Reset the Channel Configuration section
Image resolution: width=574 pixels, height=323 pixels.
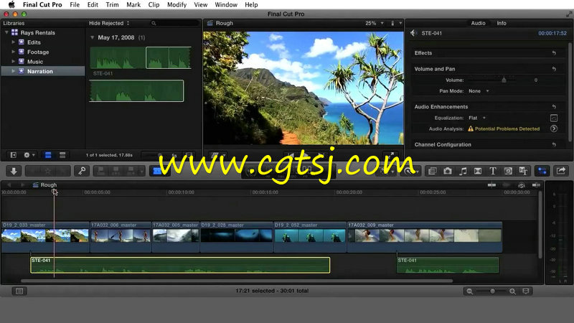tap(554, 145)
